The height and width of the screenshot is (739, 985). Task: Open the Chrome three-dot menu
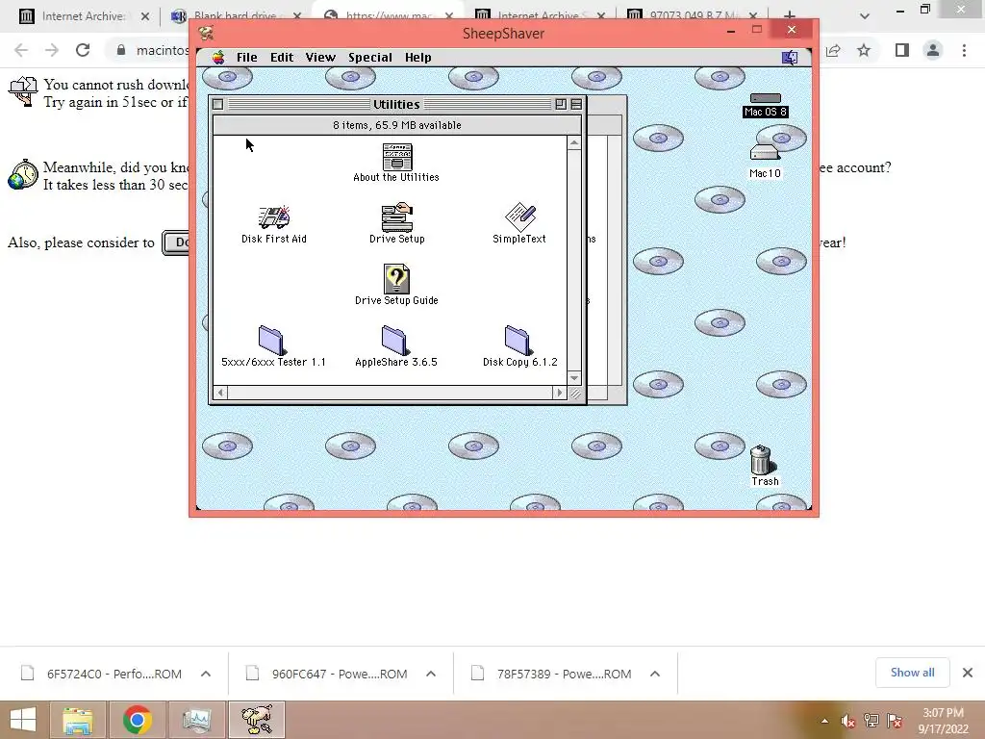coord(964,50)
